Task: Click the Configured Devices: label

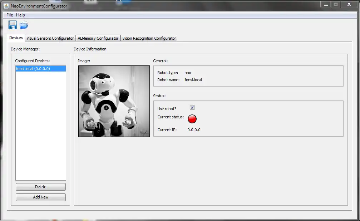Action: coord(33,61)
